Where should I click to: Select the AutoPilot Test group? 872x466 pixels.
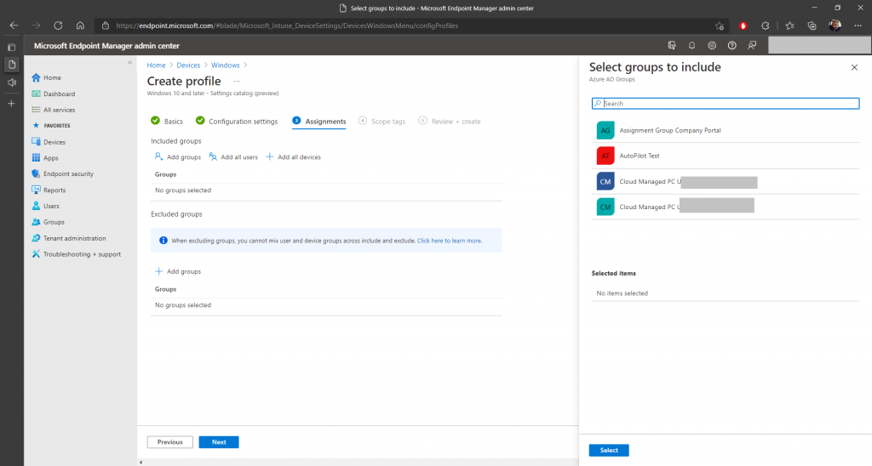(639, 156)
